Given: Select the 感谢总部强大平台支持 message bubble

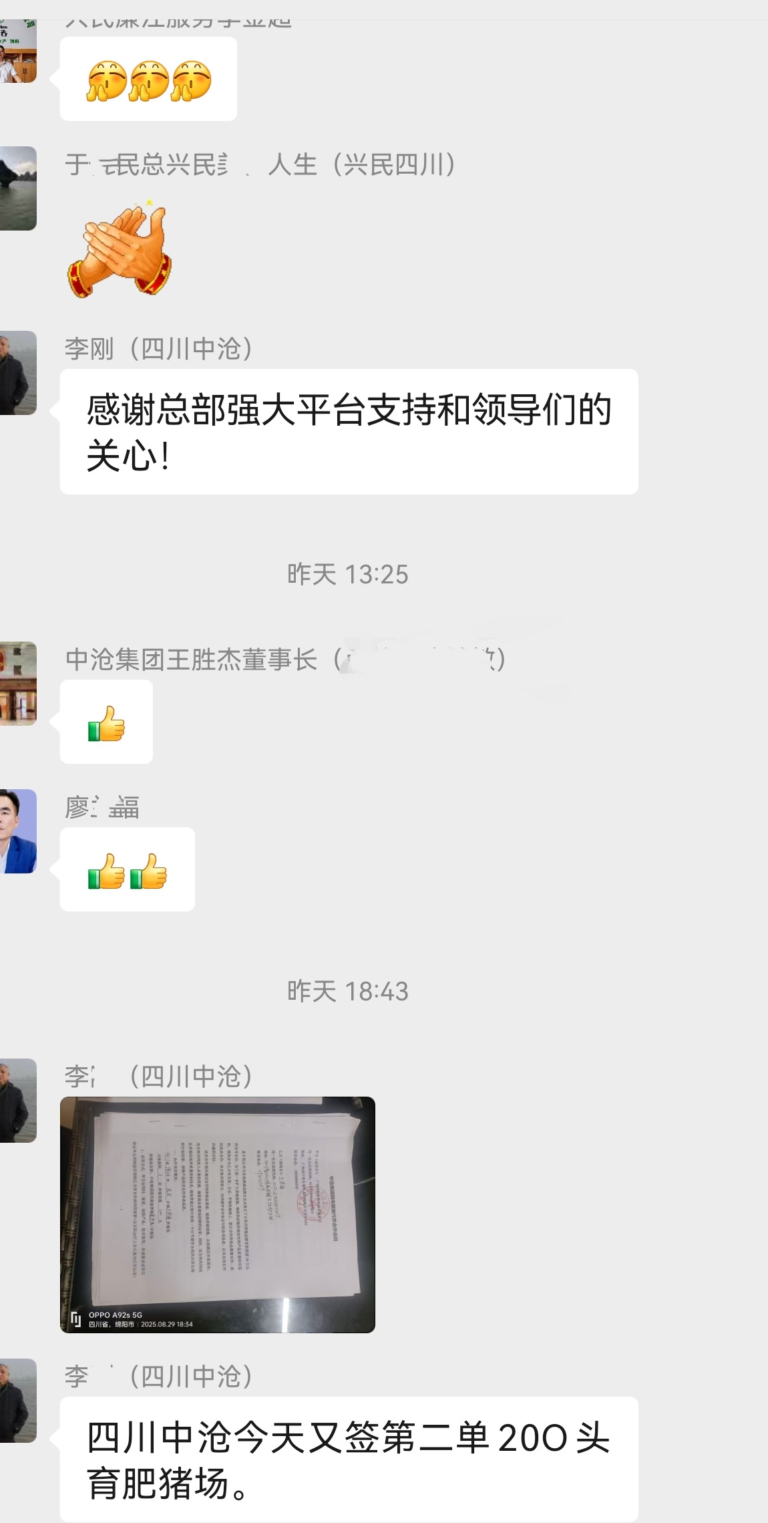Looking at the screenshot, I should coord(349,432).
